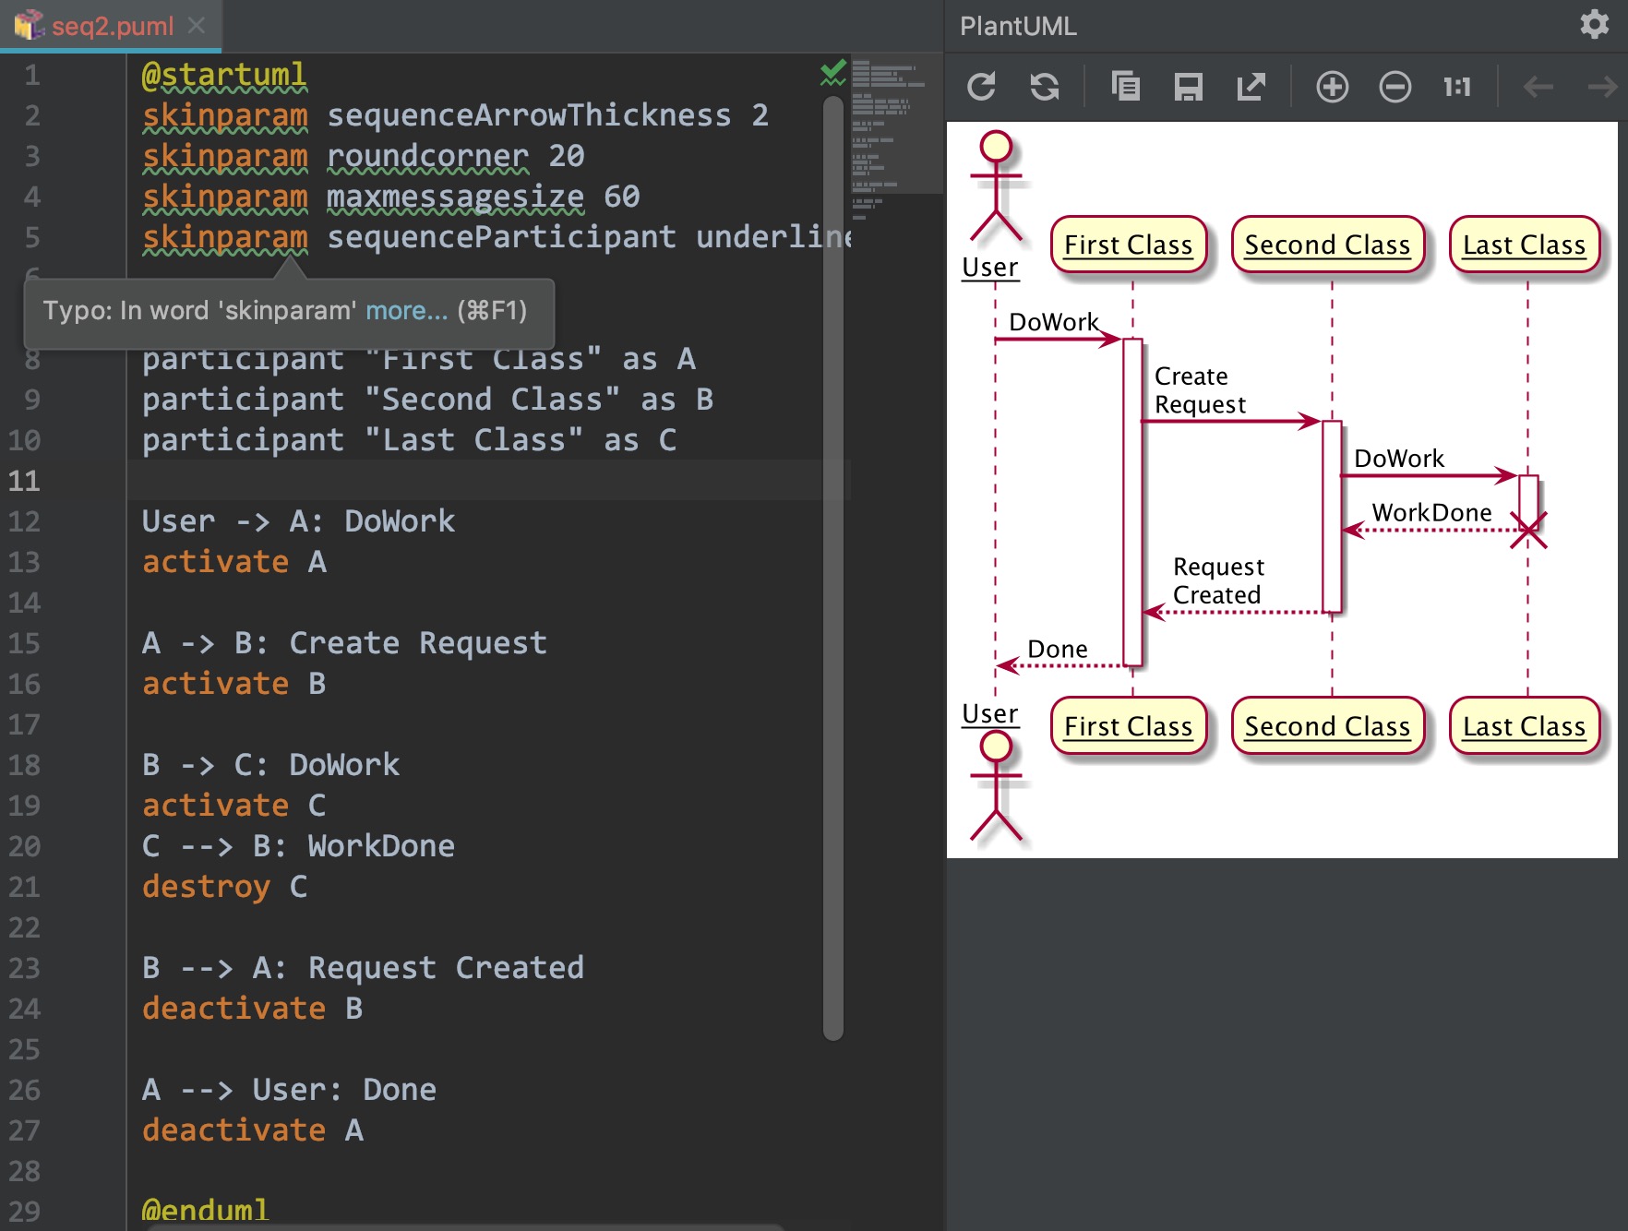Screen dimensions: 1628x1231
Task: Copy diagram to clipboard icon
Action: tap(1125, 87)
